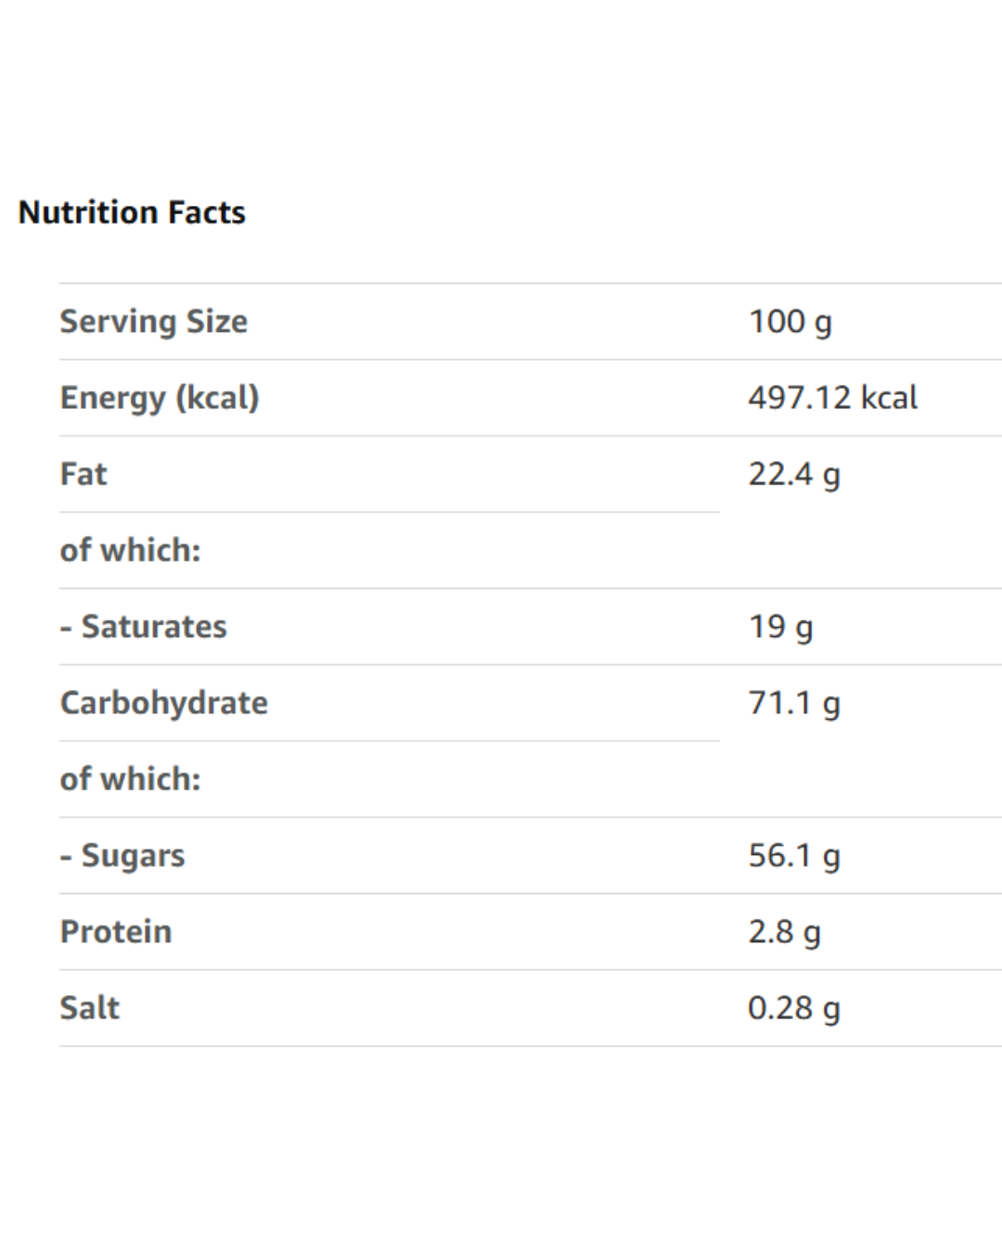The height and width of the screenshot is (1252, 1002).
Task: Click the 0.28 g salt value
Action: pos(794,1008)
